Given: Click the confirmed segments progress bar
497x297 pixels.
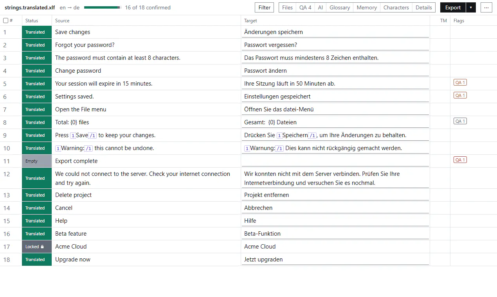Looking at the screenshot, I should coord(103,7).
